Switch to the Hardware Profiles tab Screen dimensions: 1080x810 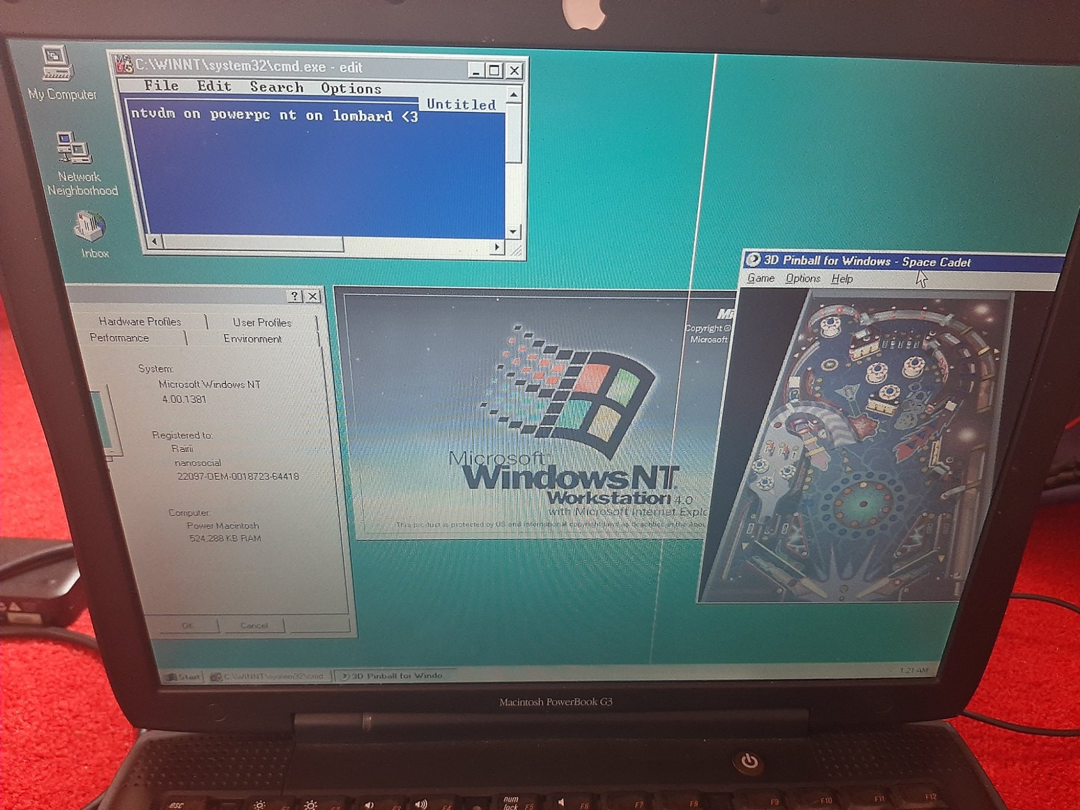tap(140, 321)
